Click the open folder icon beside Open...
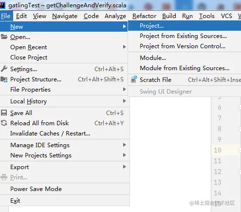The image size is (241, 212). click(x=4, y=37)
